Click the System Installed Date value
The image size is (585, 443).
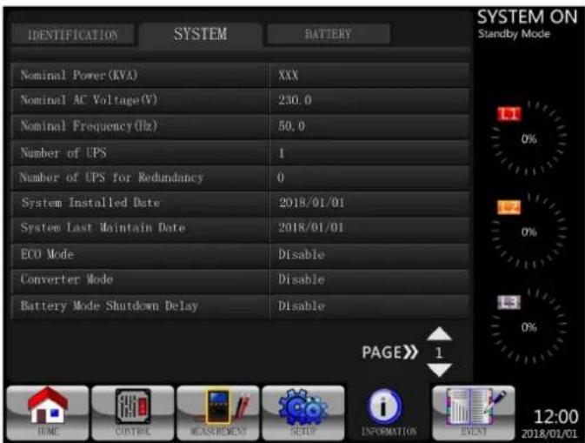coord(311,203)
